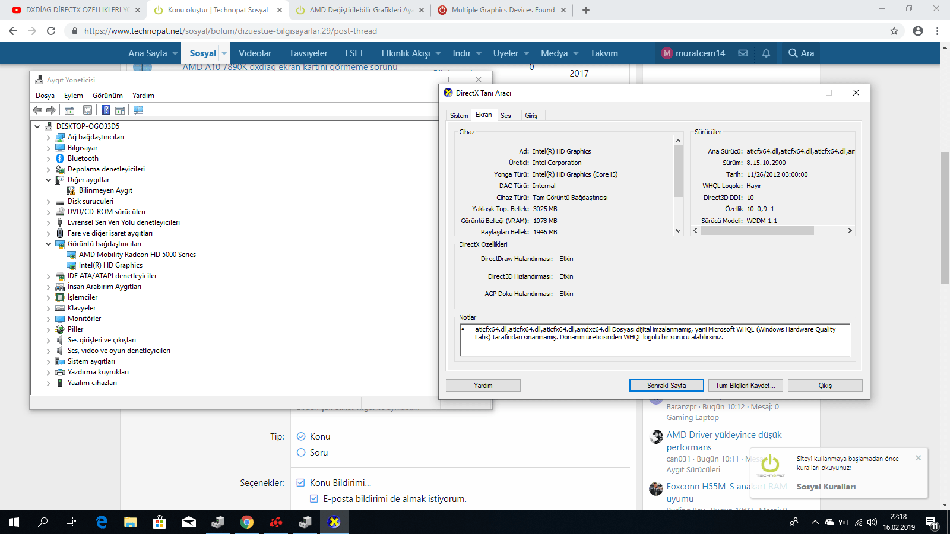950x534 pixels.
Task: Bookmark this page with the star icon
Action: (x=894, y=31)
